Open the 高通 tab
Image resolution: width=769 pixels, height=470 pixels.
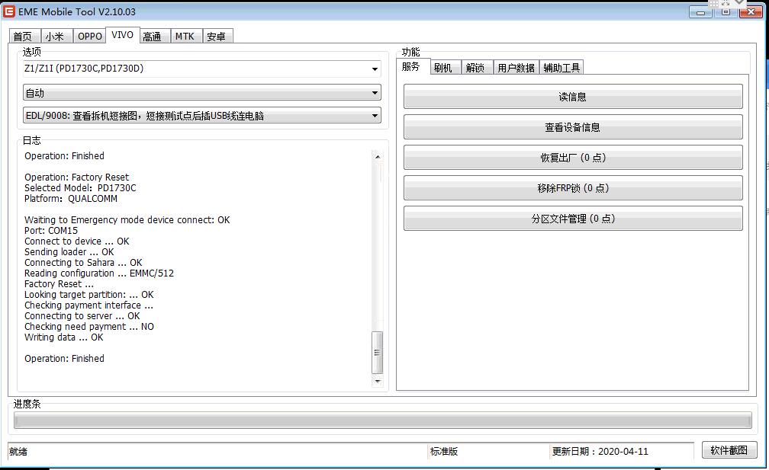click(x=152, y=37)
